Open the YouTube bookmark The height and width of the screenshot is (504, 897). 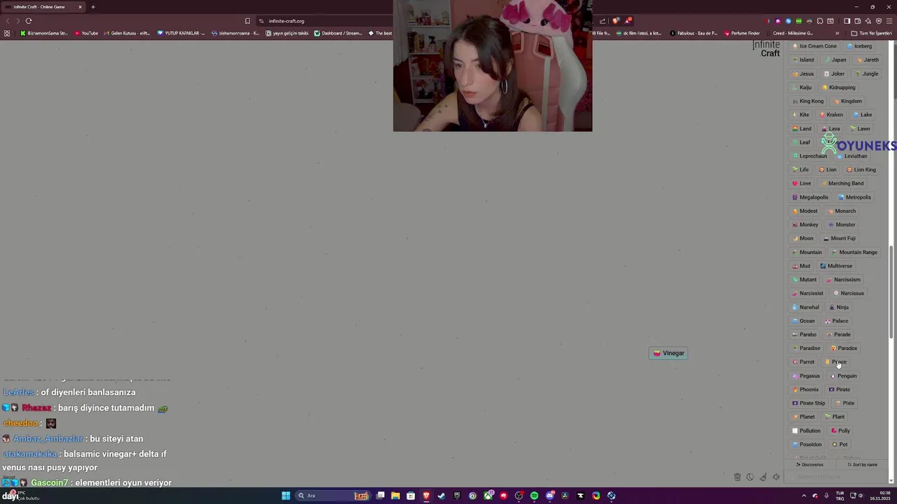point(86,33)
